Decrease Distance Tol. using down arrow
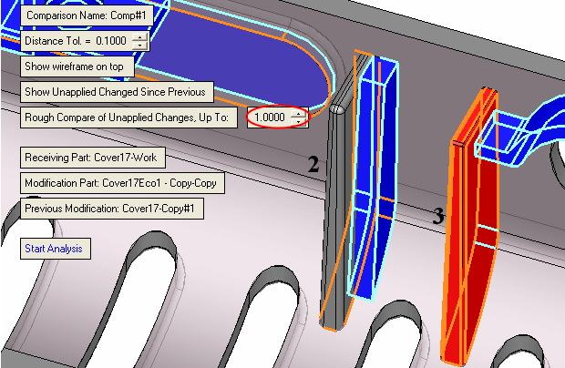The image size is (565, 368). 139,46
